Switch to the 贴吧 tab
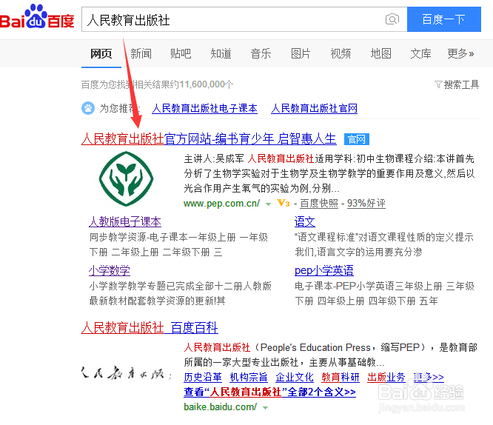 181,53
